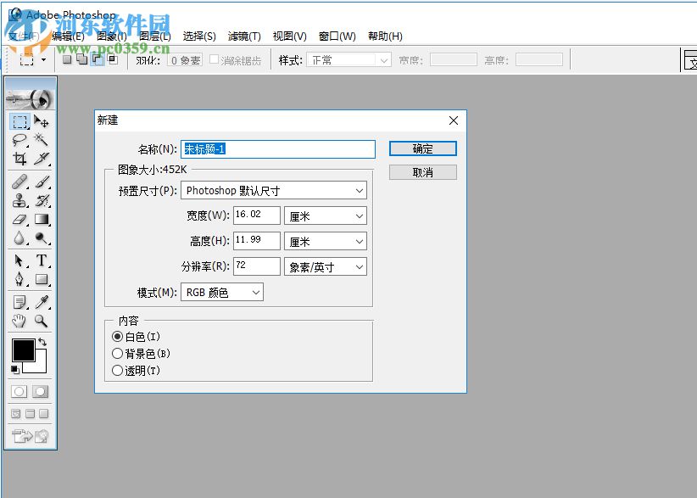The width and height of the screenshot is (697, 498).
Task: Choose the Clone Stamp tool
Action: (x=20, y=200)
